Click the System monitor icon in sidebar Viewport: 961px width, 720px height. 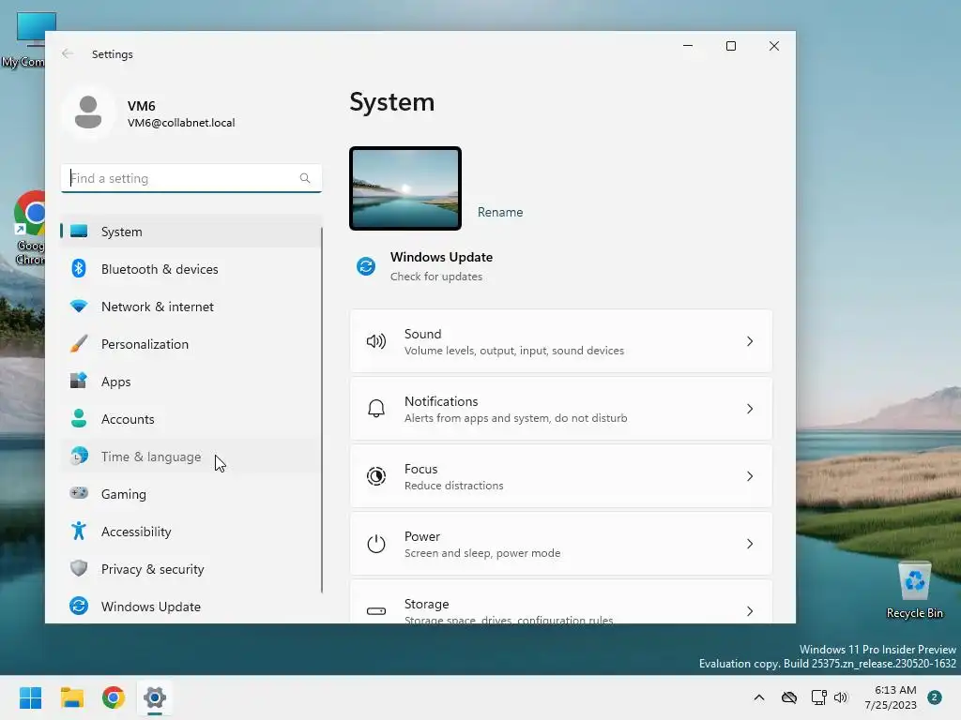tap(79, 232)
